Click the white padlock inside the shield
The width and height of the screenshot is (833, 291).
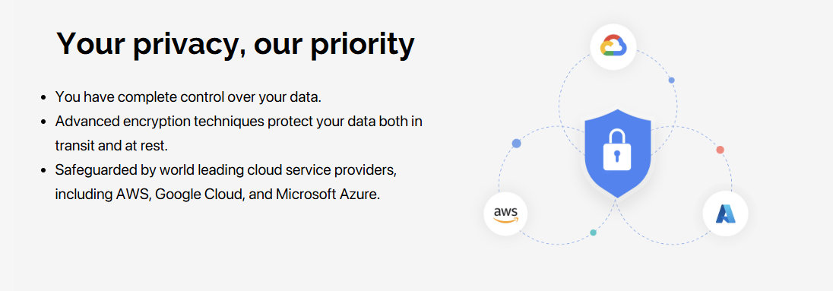[617, 150]
